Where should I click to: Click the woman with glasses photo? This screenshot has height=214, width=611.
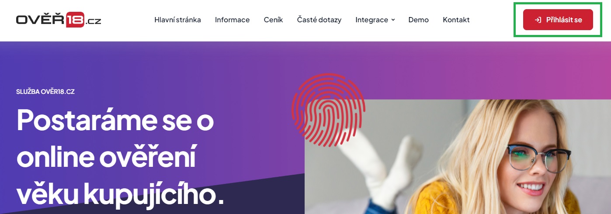(458, 157)
